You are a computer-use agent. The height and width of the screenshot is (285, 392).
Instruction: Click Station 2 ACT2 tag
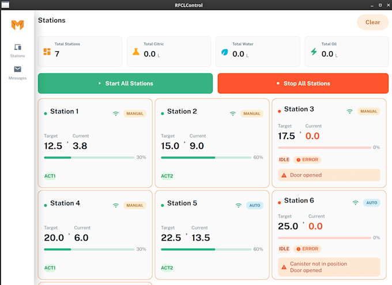167,176
